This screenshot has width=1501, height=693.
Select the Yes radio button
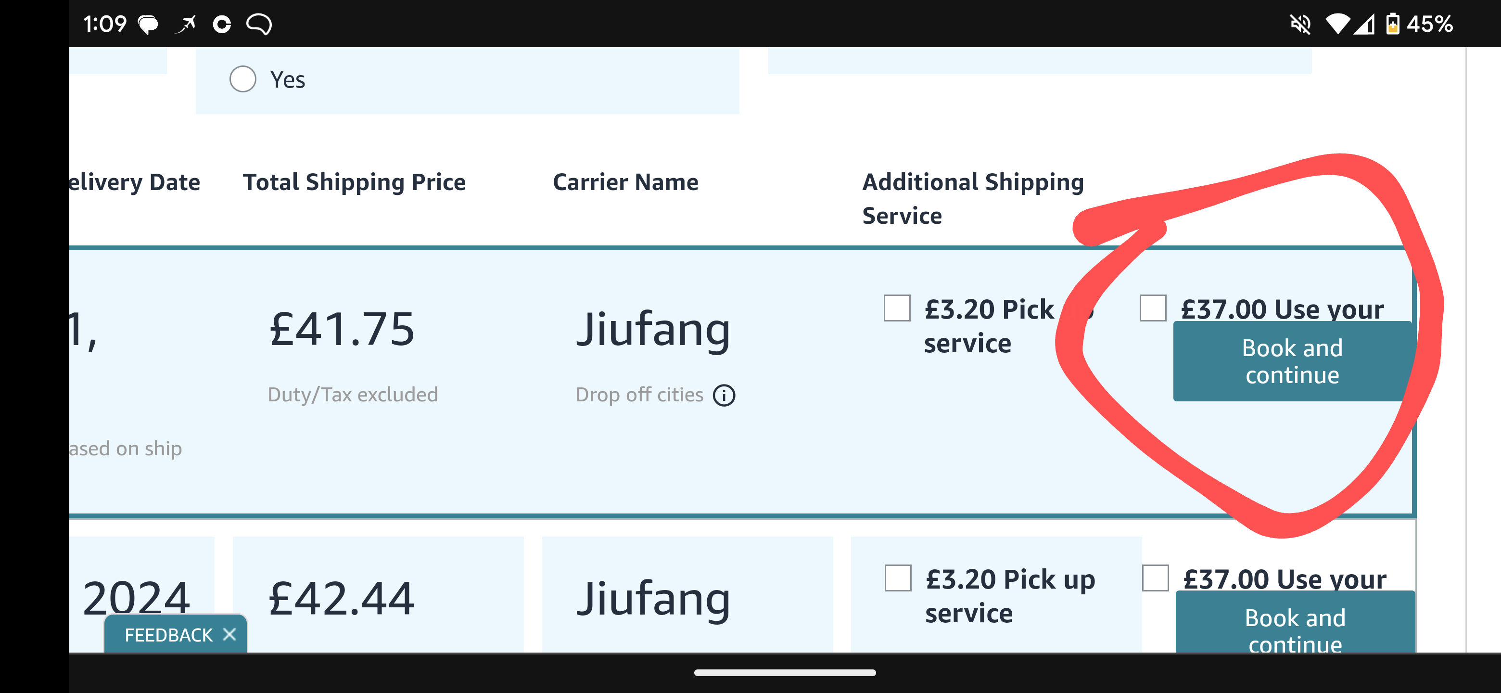[x=242, y=79]
